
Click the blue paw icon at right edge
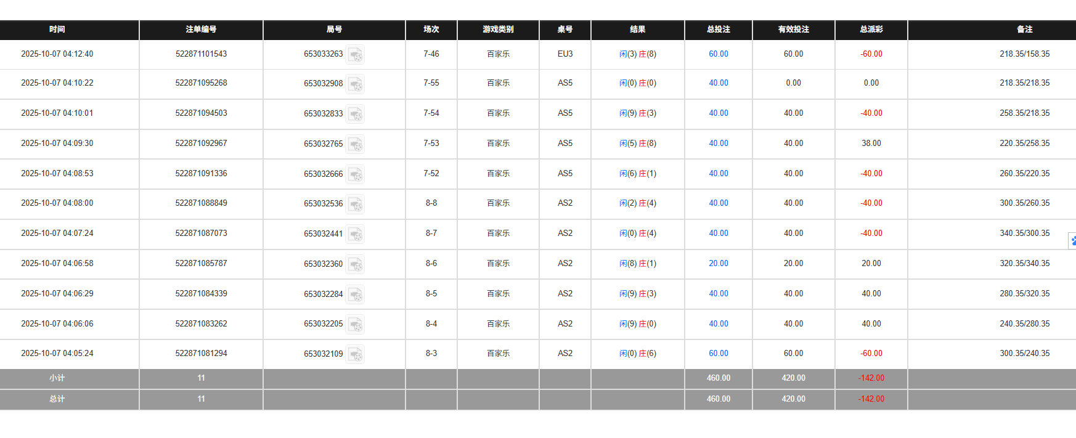(x=1072, y=241)
